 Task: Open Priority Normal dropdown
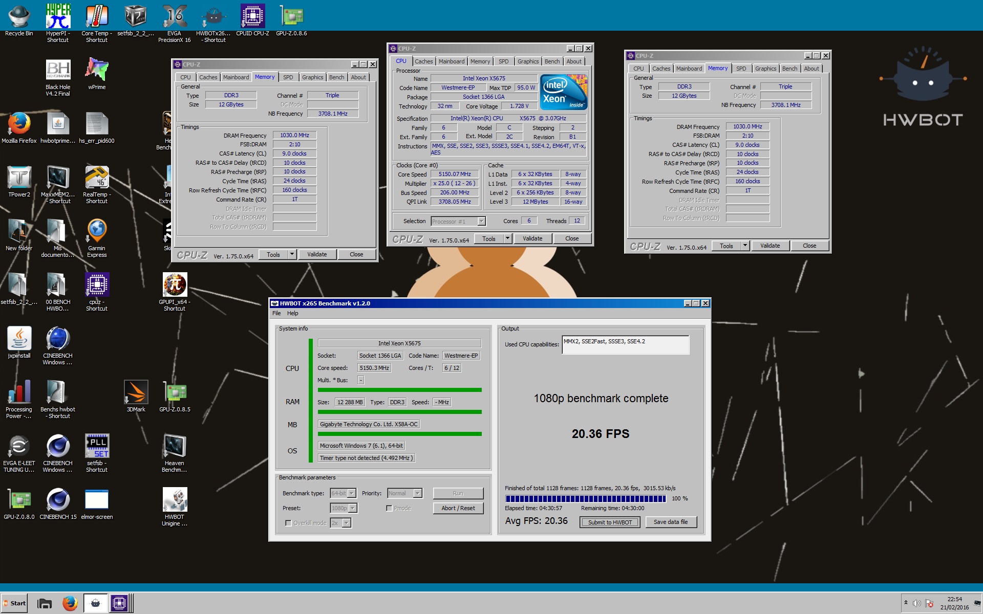(x=418, y=493)
